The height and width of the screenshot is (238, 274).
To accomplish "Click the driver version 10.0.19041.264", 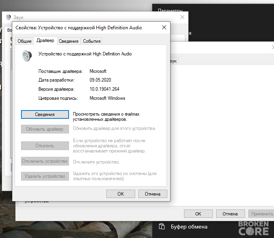I will click(104, 89).
